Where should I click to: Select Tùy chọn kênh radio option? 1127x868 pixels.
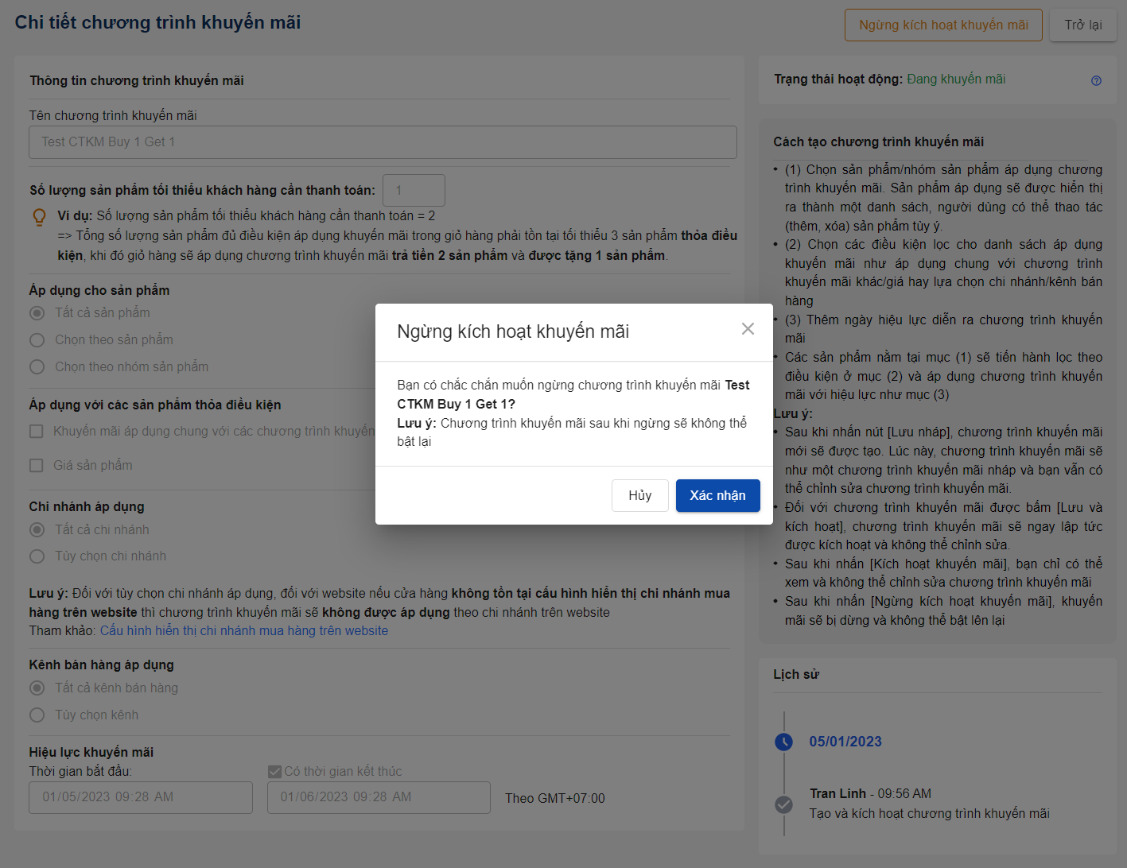click(37, 715)
